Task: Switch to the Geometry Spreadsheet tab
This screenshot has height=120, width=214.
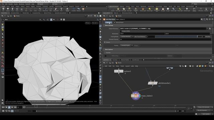Action: [60, 13]
